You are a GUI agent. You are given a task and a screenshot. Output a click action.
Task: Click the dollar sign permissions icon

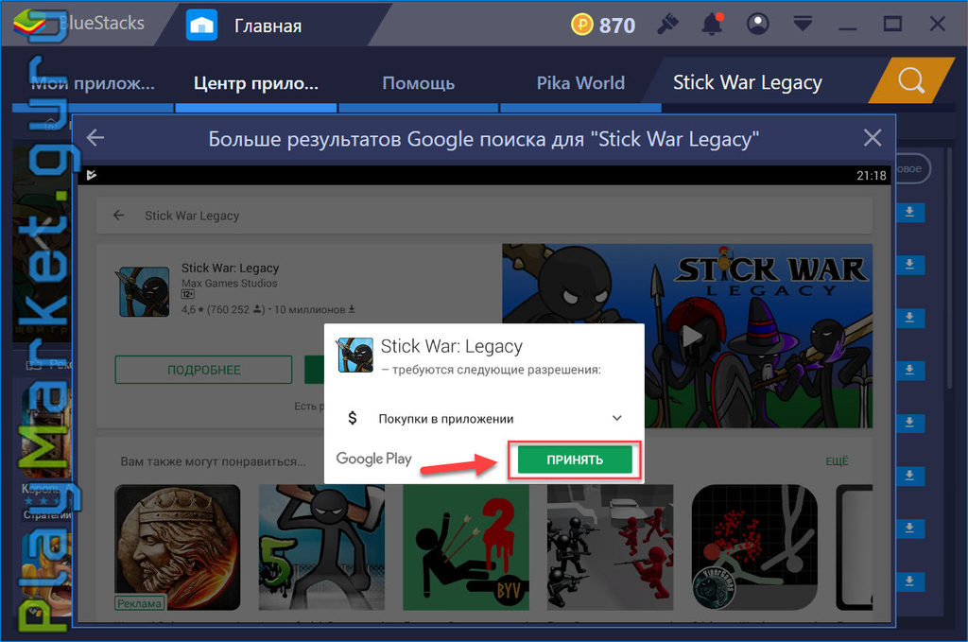[x=352, y=418]
